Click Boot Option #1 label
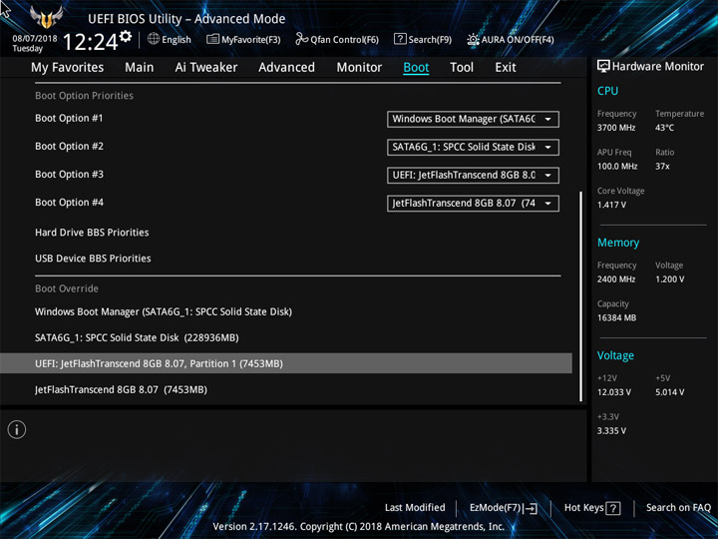Viewport: 718px width, 539px height. 69,118
